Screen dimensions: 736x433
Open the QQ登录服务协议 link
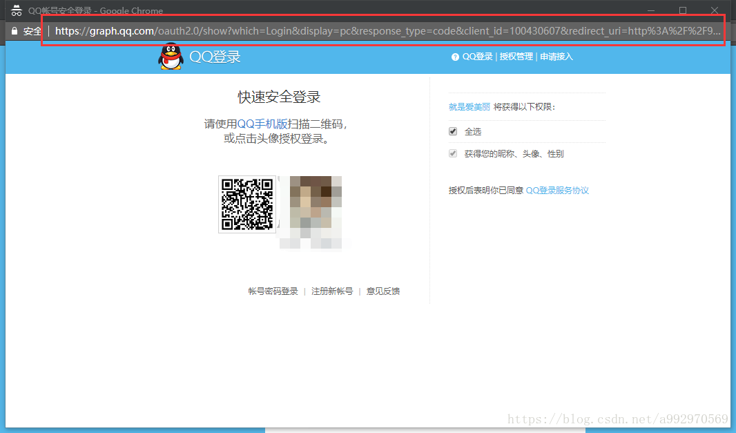click(x=557, y=190)
